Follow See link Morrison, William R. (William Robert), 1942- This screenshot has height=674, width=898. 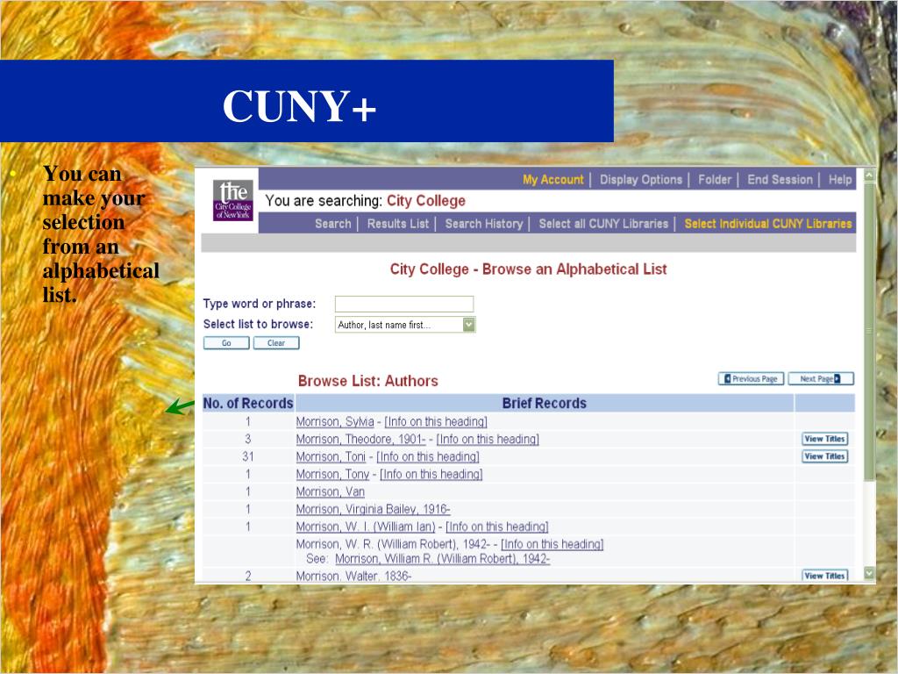[443, 559]
